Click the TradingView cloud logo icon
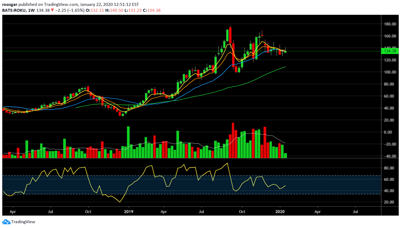 [x=6, y=222]
